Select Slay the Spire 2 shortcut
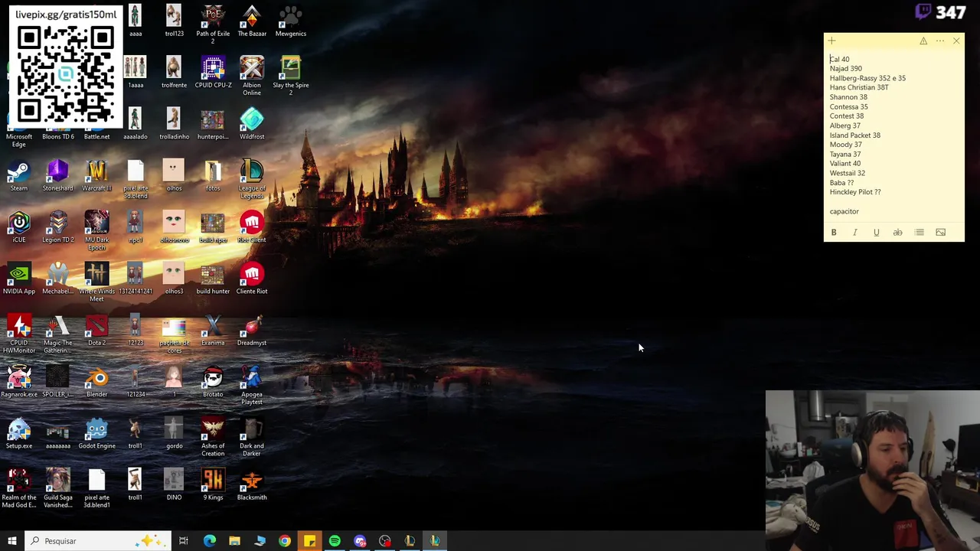The height and width of the screenshot is (551, 980). (290, 76)
